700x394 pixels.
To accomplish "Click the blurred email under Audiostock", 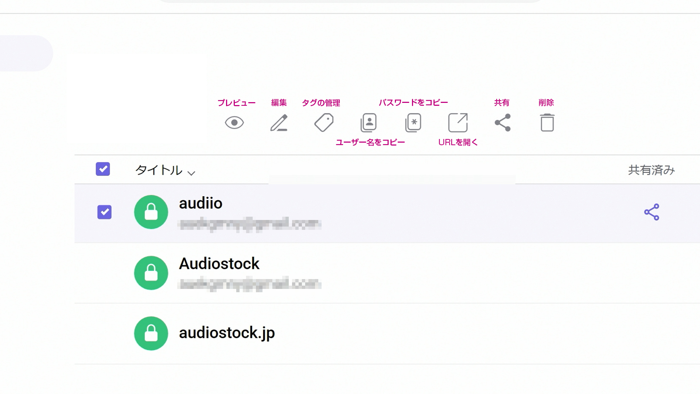I will point(250,284).
